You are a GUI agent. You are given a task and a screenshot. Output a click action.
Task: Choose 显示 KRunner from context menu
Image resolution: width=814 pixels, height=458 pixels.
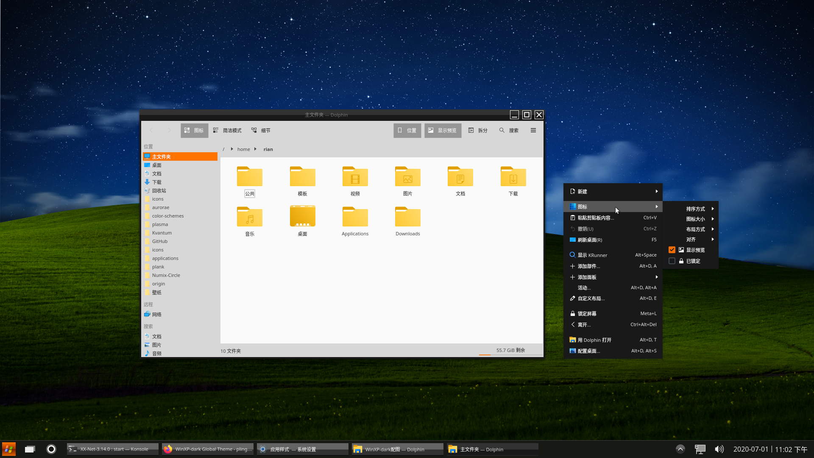613,255
